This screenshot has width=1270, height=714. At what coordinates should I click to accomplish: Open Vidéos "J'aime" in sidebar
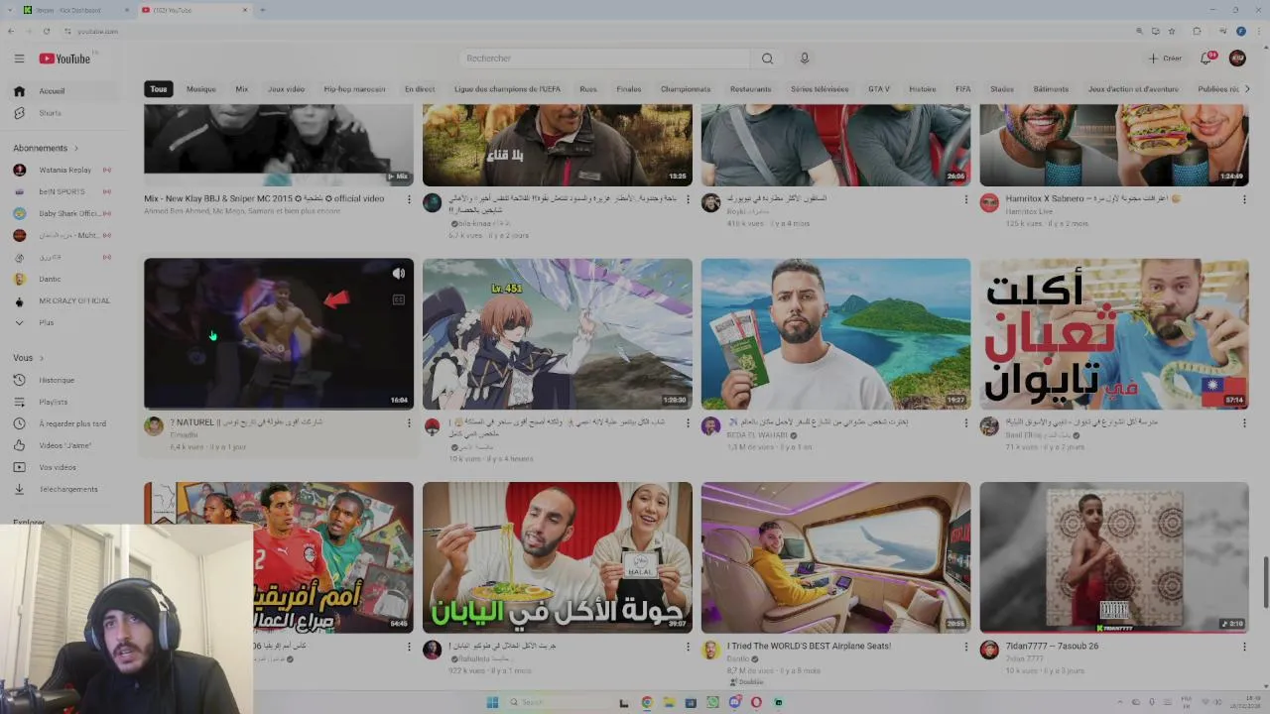pos(65,445)
